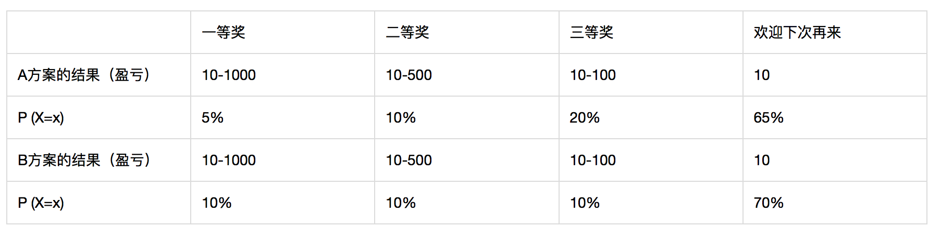Click the empty top-left header cell
The height and width of the screenshot is (240, 941).
tap(98, 32)
